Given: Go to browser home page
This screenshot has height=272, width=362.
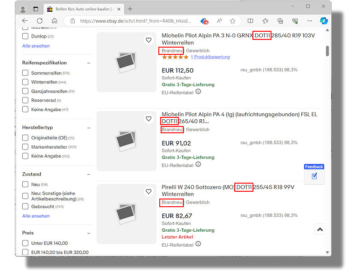Looking at the screenshot, I should coord(54,21).
